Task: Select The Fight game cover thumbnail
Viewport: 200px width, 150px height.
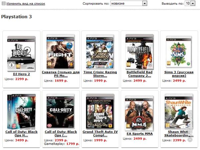Action: pyautogui.click(x=61, y=52)
